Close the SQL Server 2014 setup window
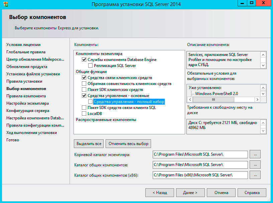 pyautogui.click(x=263, y=3)
